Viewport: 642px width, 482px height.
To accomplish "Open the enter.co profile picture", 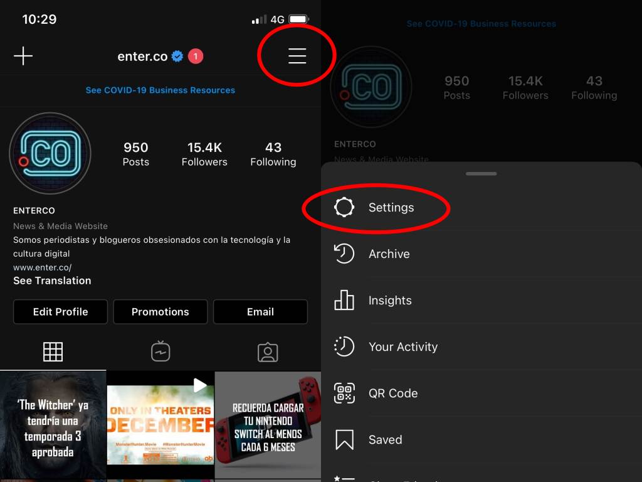I will (x=50, y=153).
